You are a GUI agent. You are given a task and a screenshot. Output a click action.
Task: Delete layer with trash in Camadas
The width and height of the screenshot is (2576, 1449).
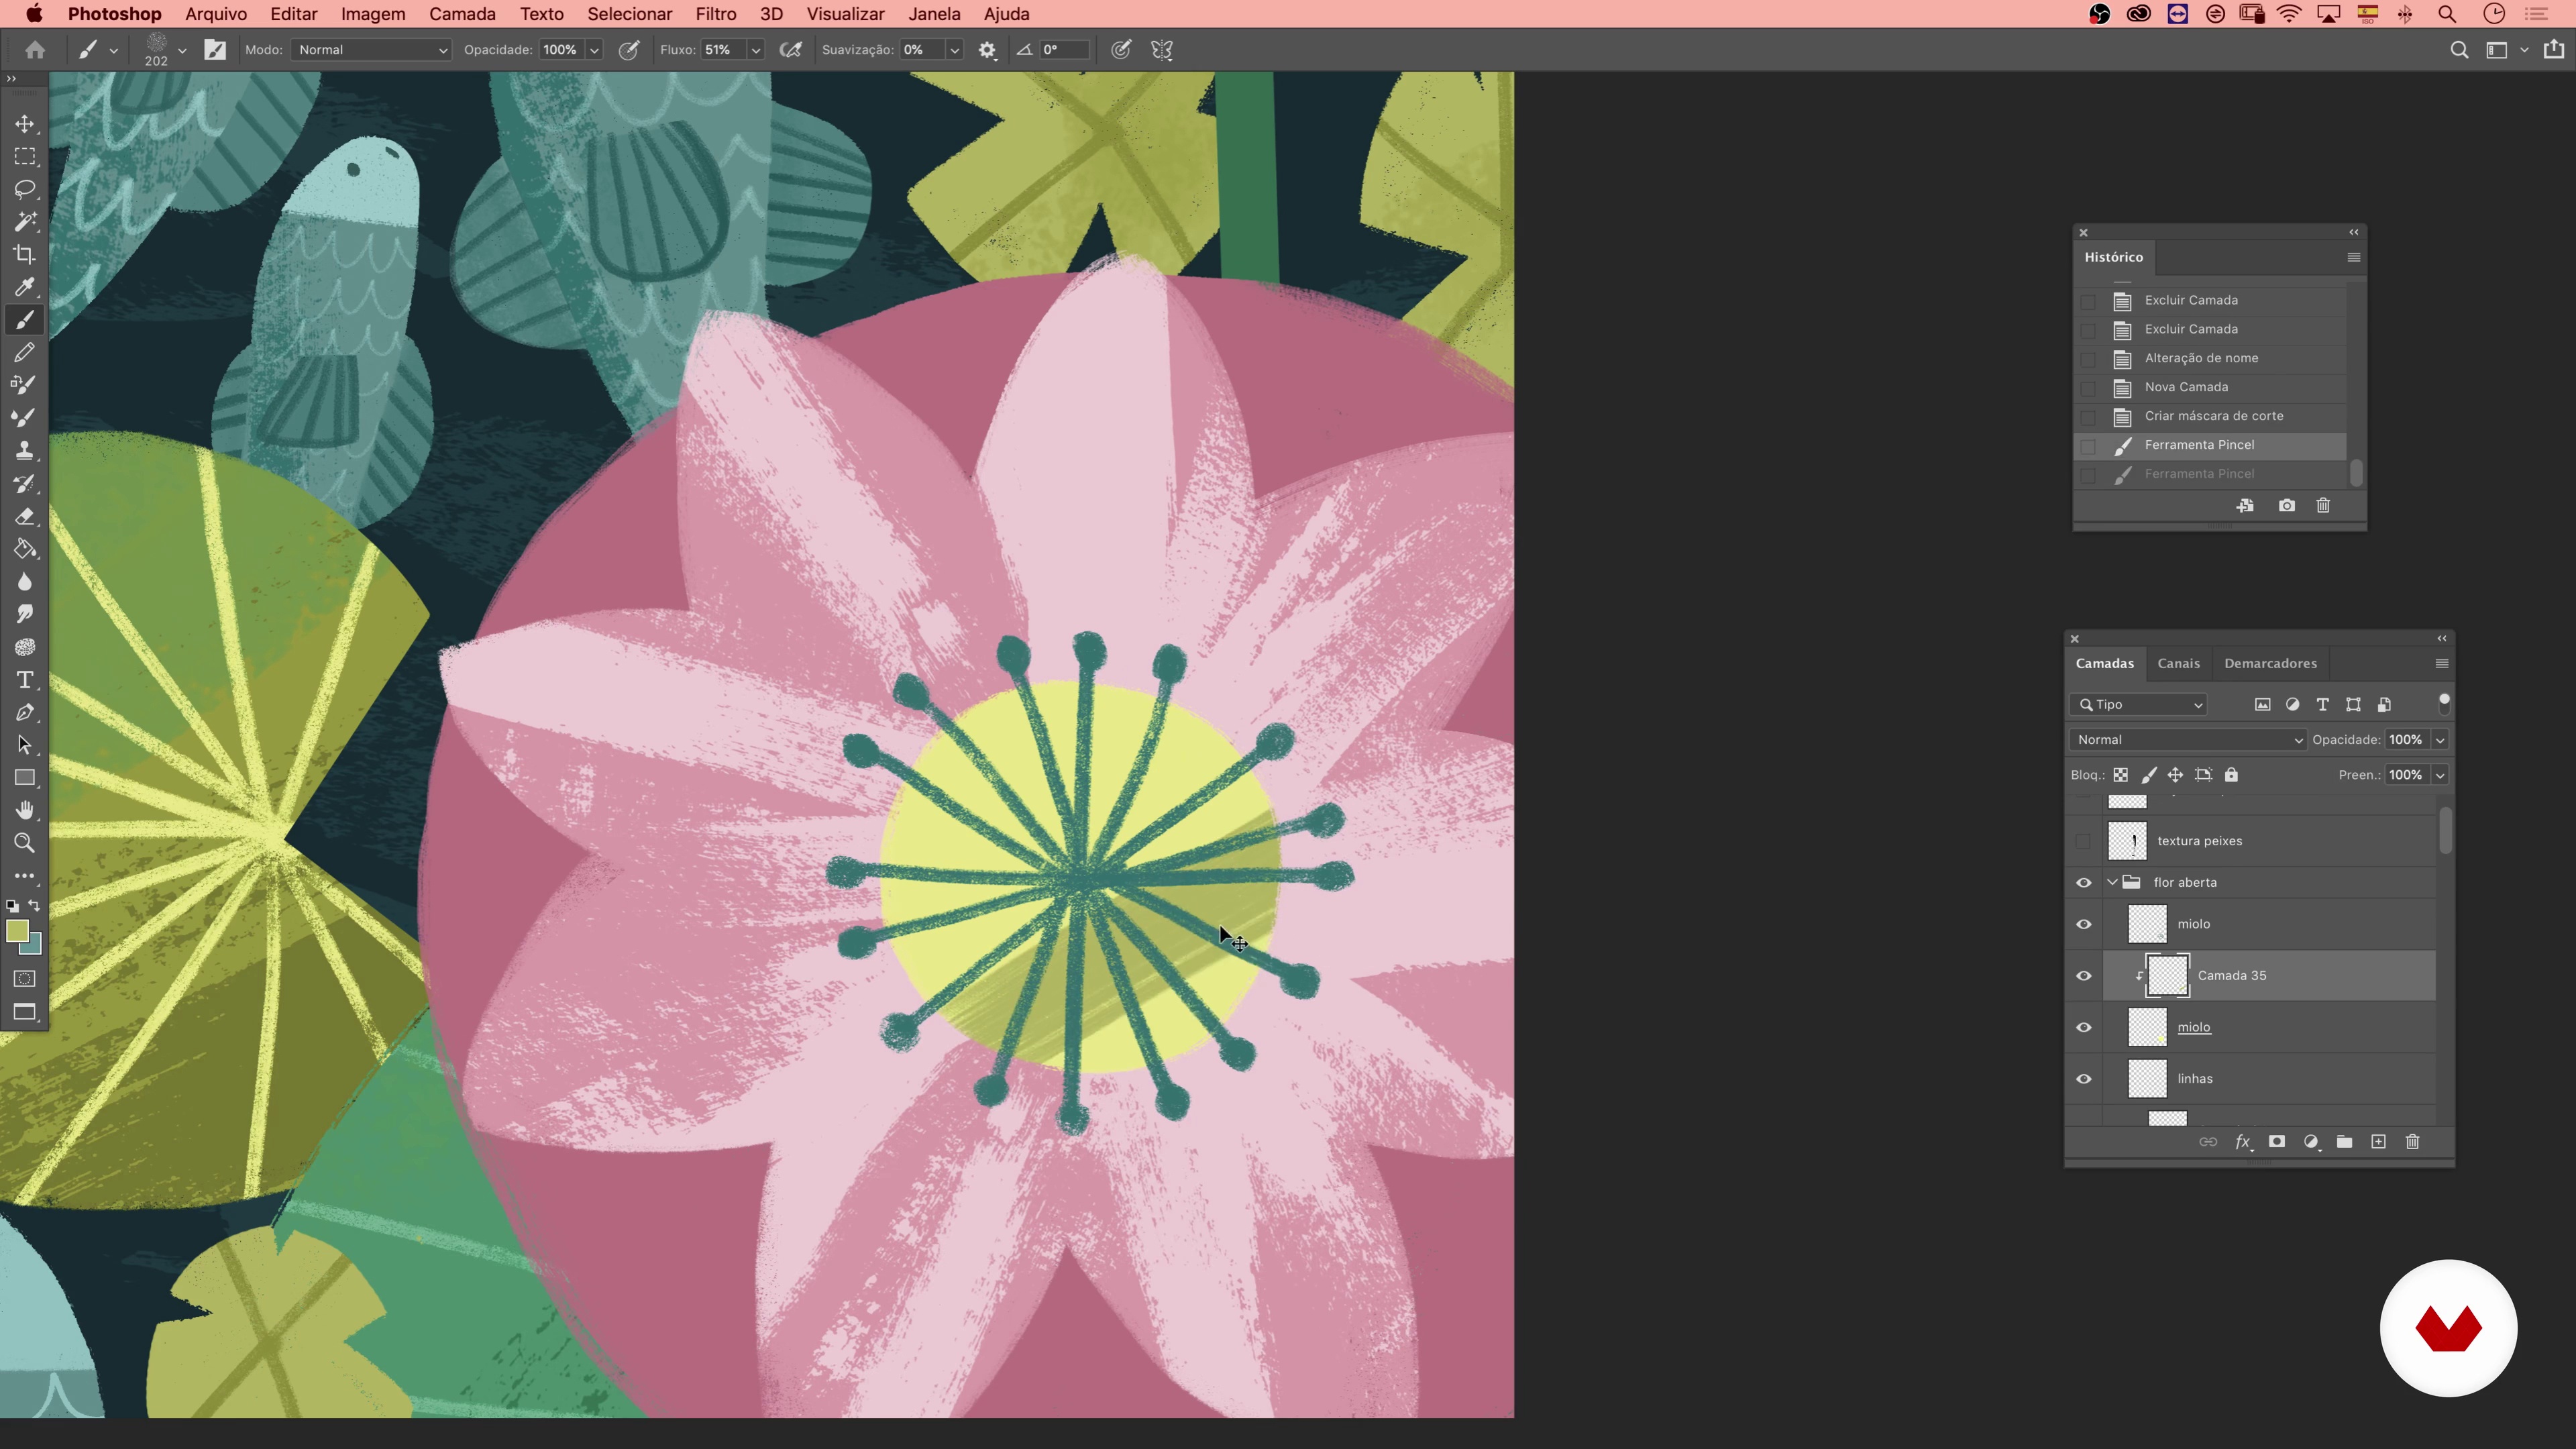click(x=2412, y=1142)
